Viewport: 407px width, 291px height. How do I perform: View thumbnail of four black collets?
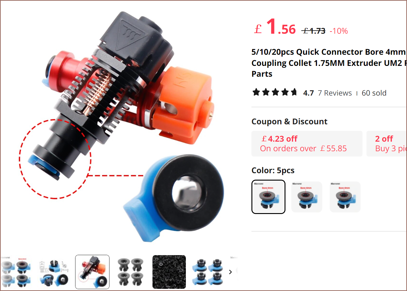[131, 272]
